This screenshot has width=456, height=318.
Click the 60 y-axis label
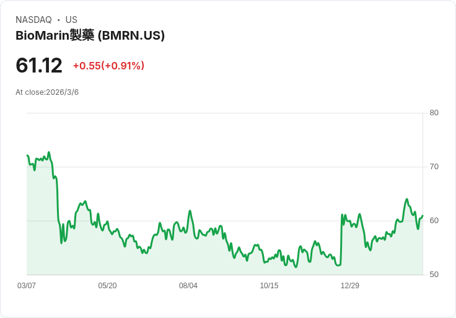click(x=434, y=221)
